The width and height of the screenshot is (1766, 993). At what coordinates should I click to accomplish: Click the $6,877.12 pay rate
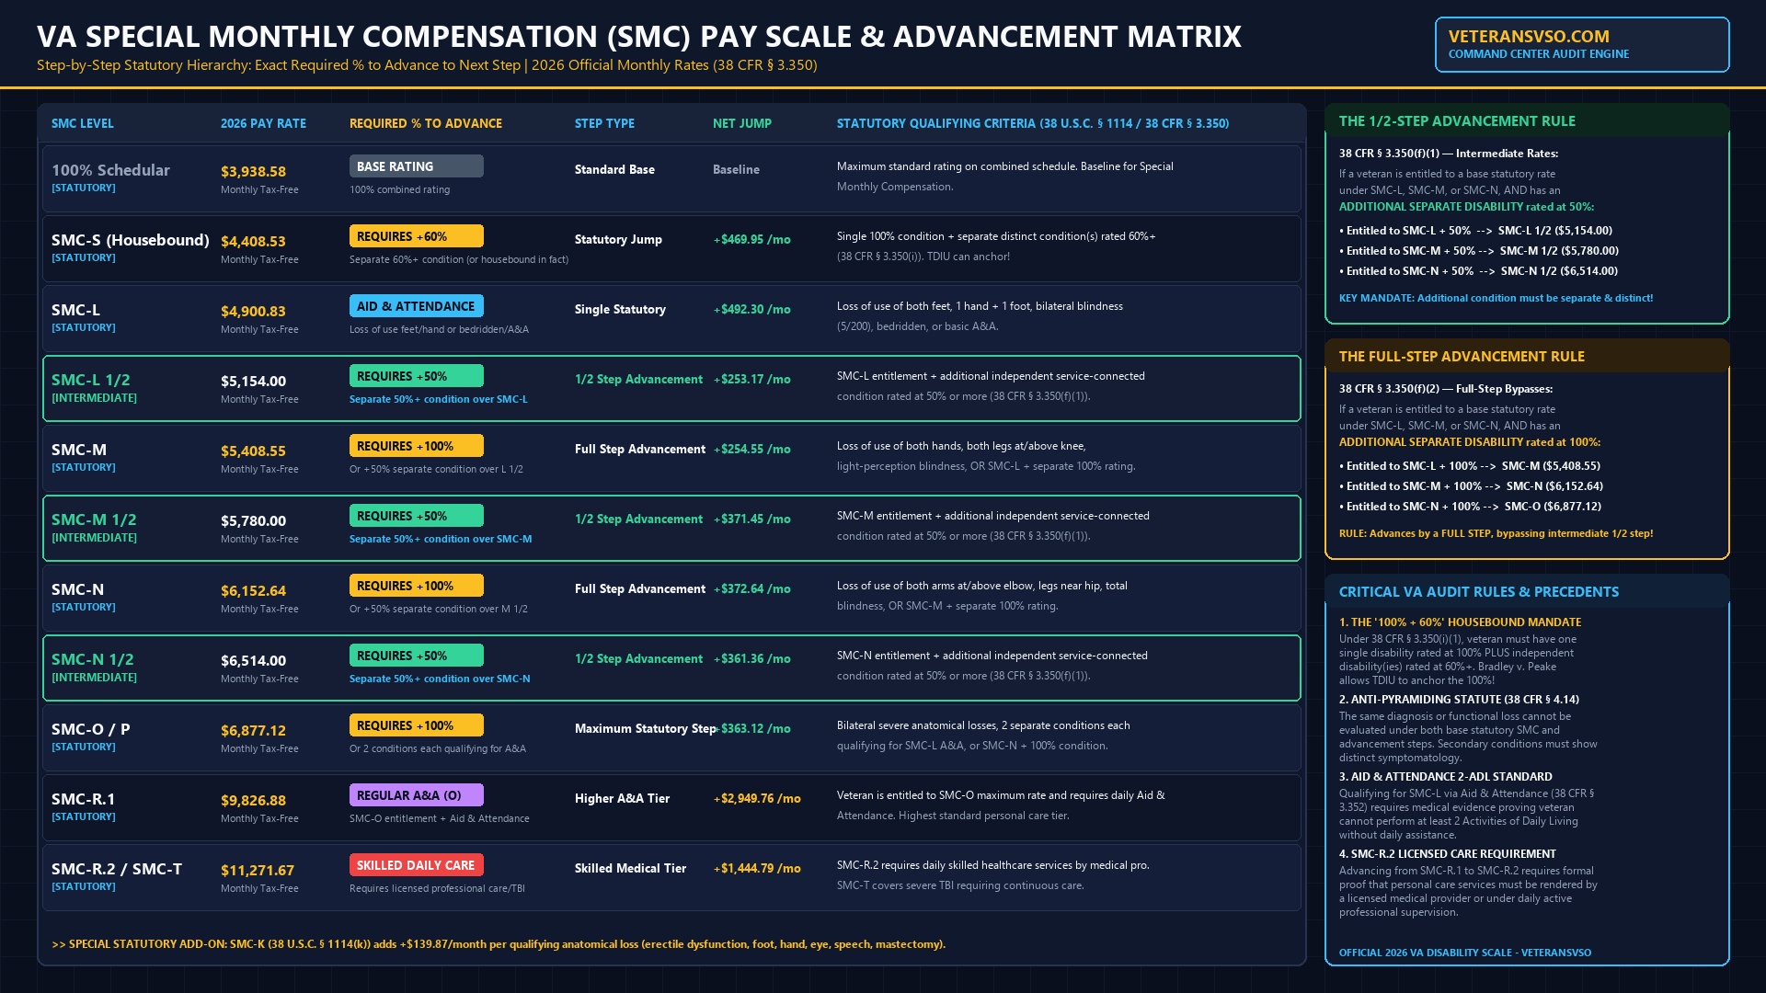pos(253,730)
